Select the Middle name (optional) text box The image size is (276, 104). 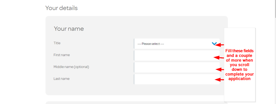point(177,67)
